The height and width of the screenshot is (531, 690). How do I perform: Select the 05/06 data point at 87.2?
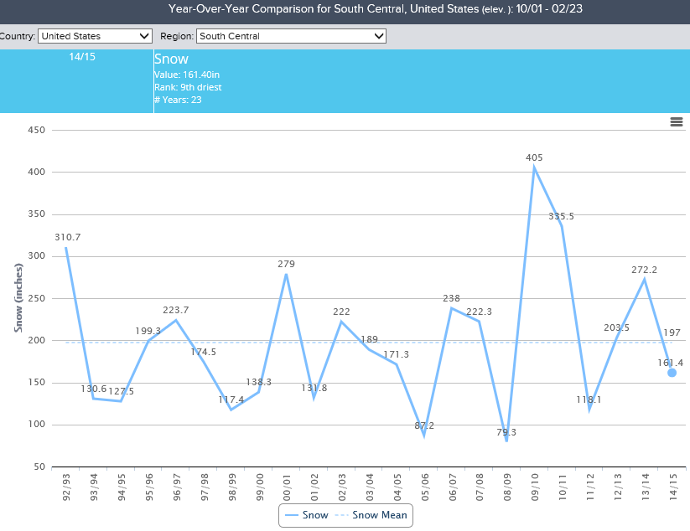pos(424,435)
